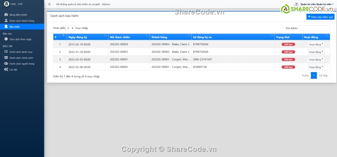Click the Giao dịch theo ngày circle icon
The image size is (337, 157).
point(6,39)
